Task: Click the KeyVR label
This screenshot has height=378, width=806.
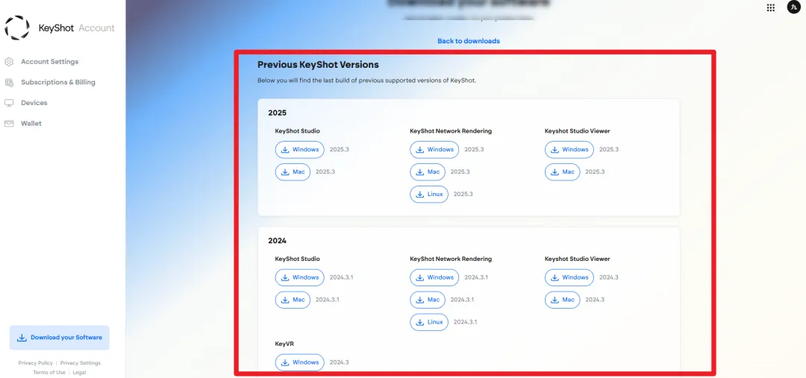Action: [x=284, y=344]
